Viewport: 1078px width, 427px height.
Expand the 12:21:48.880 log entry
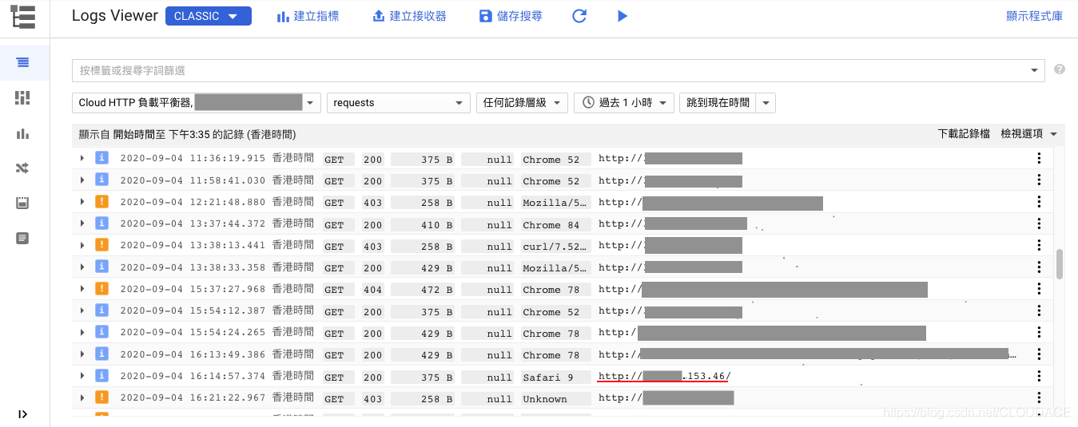tap(82, 202)
